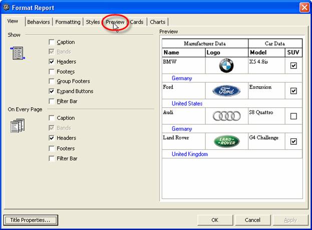
Task: Click the Ford logo in preview
Action: coord(226,91)
